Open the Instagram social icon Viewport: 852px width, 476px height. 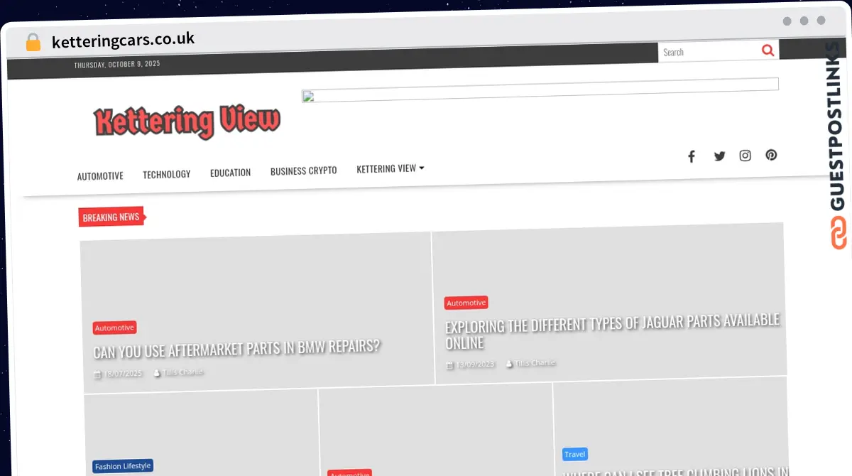[x=745, y=156]
